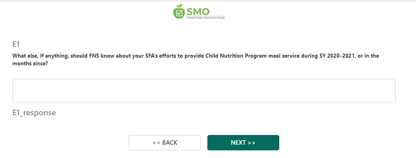The width and height of the screenshot is (416, 158).
Task: Click the double left arrows on BACK
Action: pos(156,143)
